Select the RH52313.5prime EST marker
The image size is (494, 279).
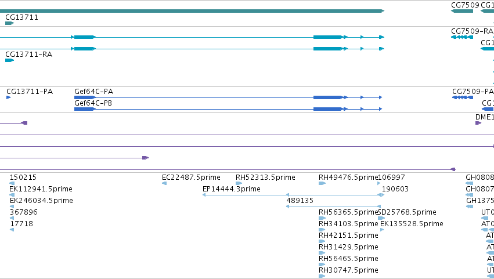(239, 183)
